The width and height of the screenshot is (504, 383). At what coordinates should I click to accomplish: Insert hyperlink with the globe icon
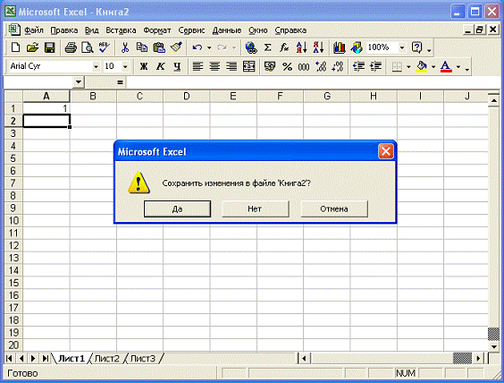click(x=251, y=47)
